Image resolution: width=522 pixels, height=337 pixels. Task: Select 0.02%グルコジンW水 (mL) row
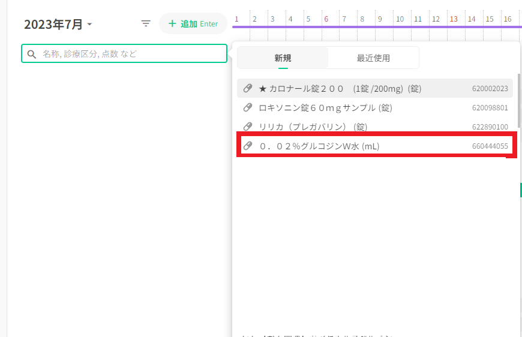click(375, 146)
